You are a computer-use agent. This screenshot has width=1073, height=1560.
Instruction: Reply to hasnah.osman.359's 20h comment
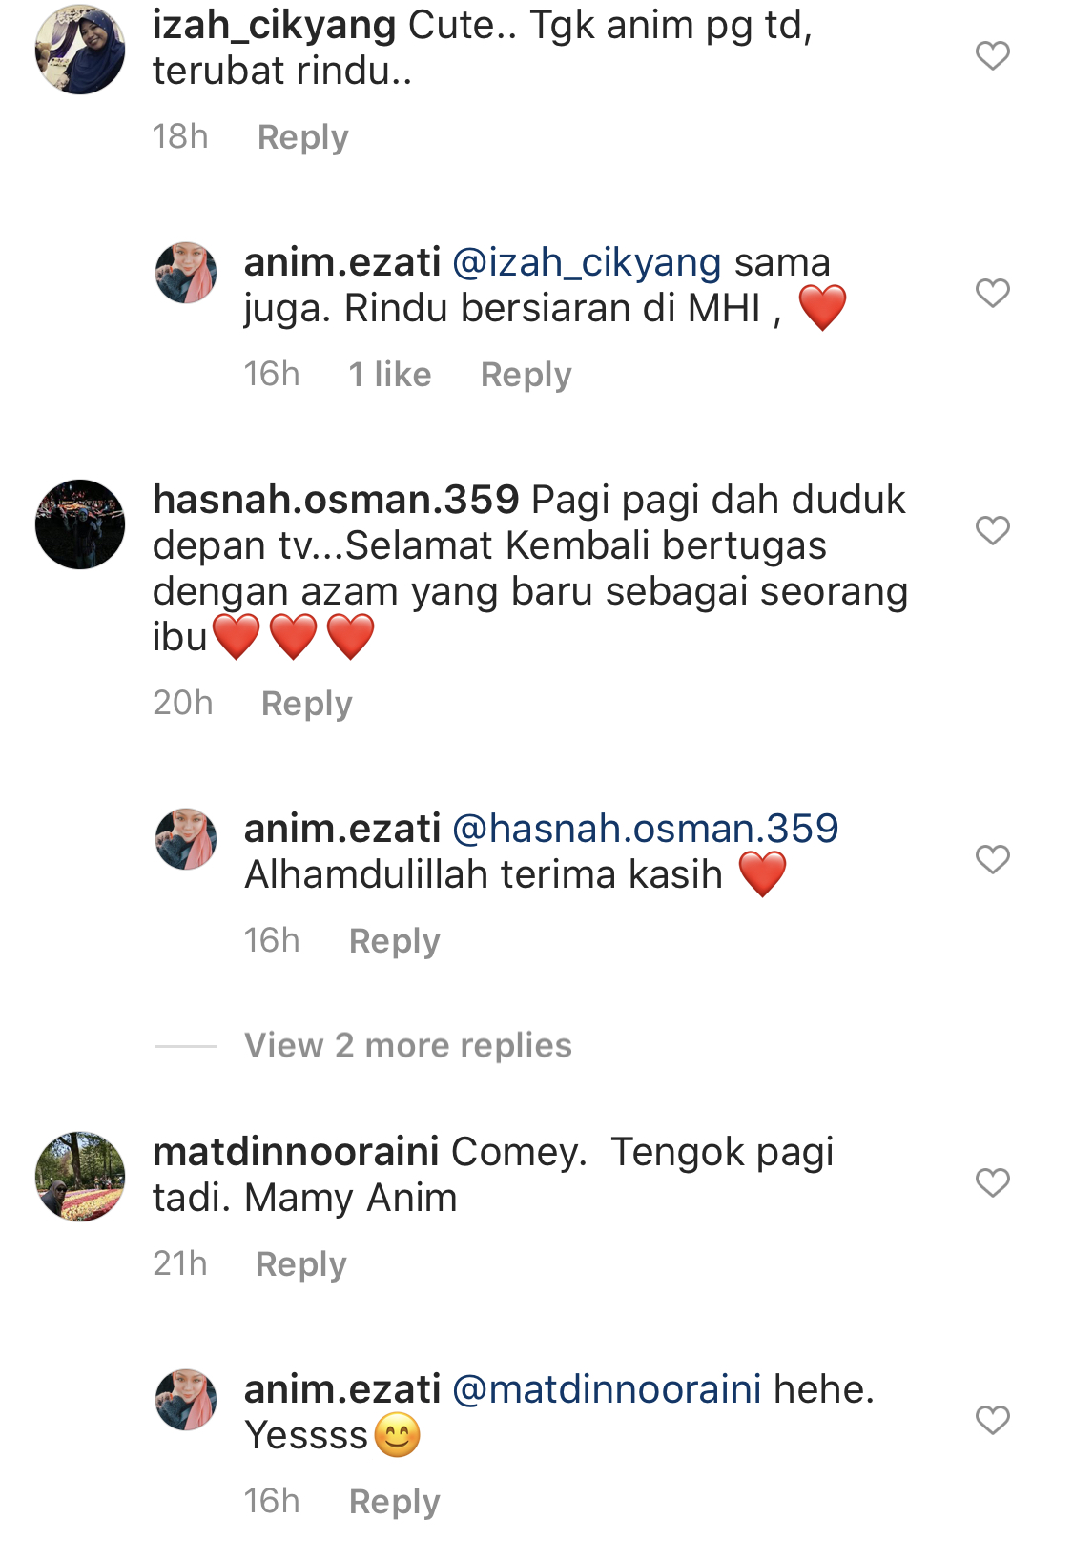tap(307, 704)
